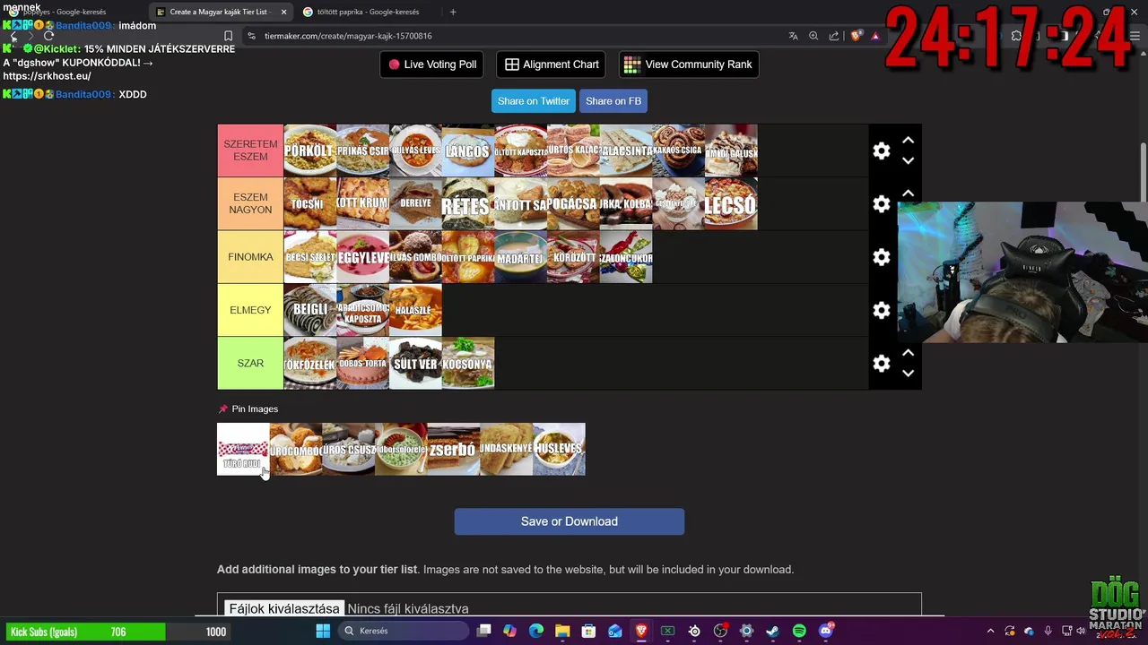Click the translate page icon
The image size is (1148, 645).
793,36
